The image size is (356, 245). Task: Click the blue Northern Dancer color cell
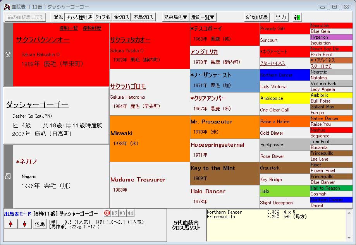pyautogui.click(x=285, y=75)
